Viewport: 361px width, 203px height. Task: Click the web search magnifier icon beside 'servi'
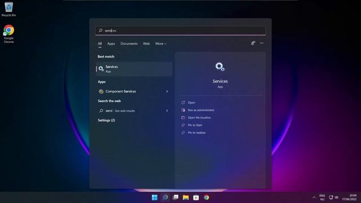tap(101, 111)
